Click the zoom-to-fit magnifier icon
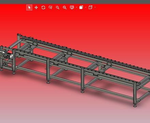 [x=64, y=8]
